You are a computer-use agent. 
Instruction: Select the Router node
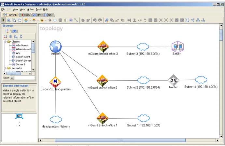174,80
